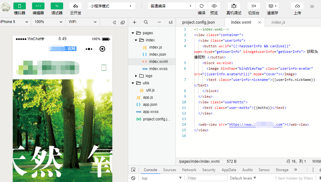Open the 小程序模式 mode dropdown

pos(111,6)
